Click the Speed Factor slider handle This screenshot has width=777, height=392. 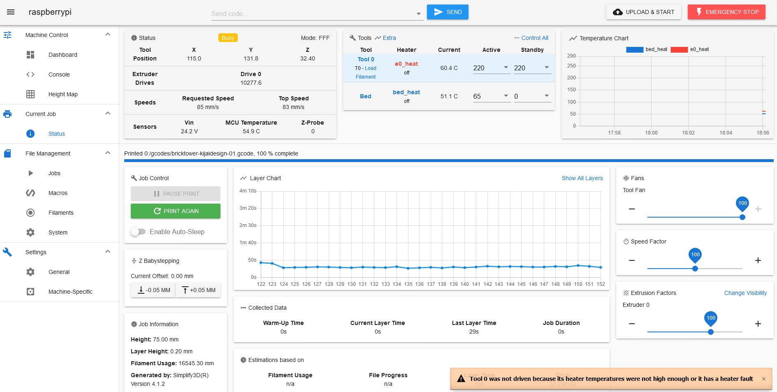tap(695, 269)
